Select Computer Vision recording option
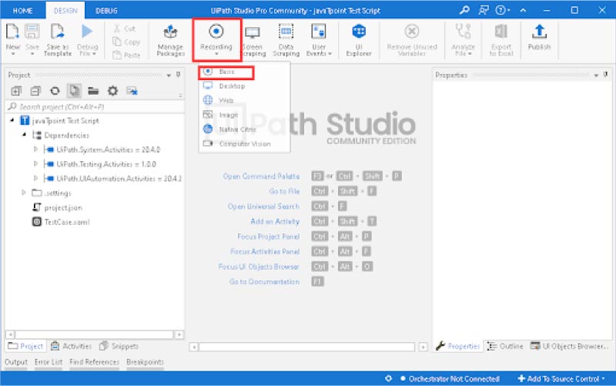The image size is (616, 386). [244, 144]
